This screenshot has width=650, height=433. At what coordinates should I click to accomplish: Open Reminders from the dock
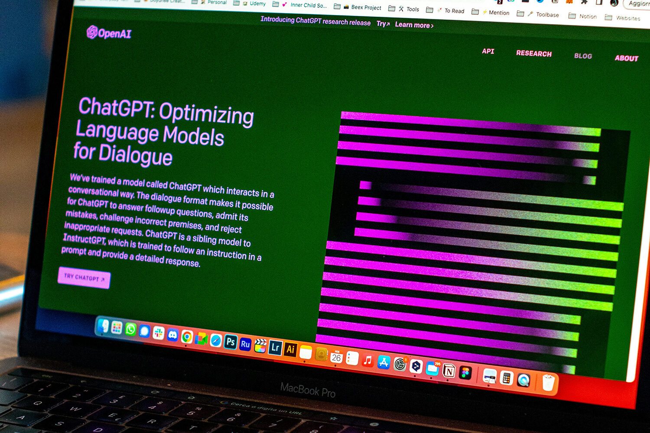352,359
